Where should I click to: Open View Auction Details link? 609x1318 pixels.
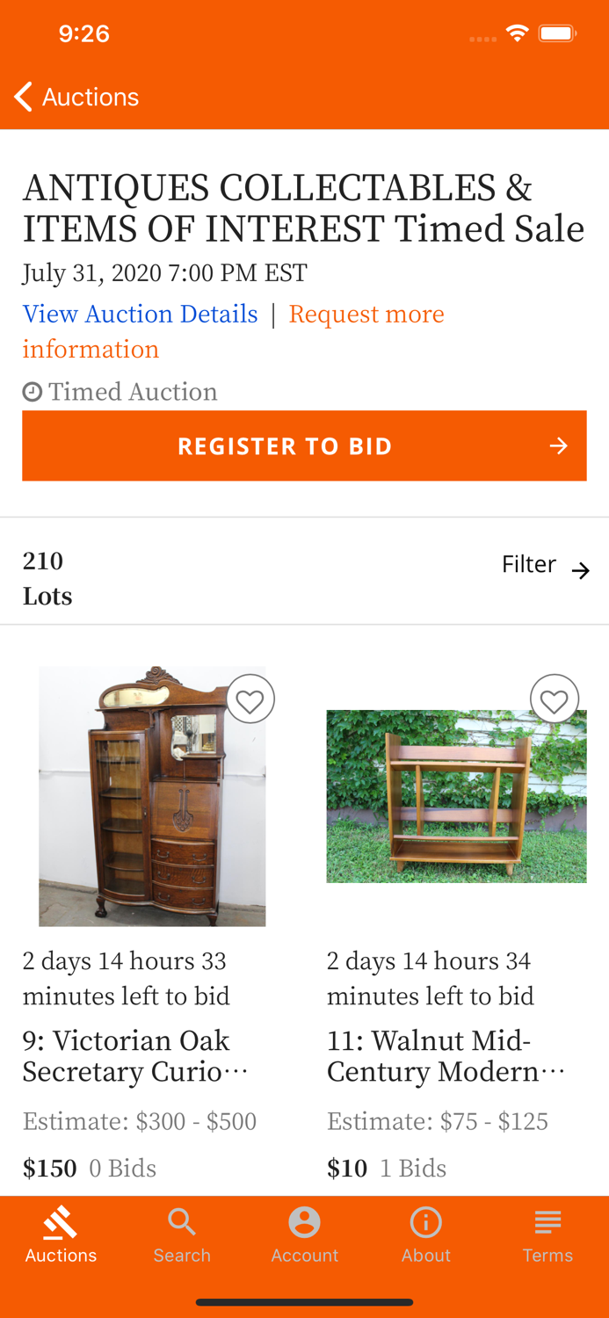(x=141, y=315)
